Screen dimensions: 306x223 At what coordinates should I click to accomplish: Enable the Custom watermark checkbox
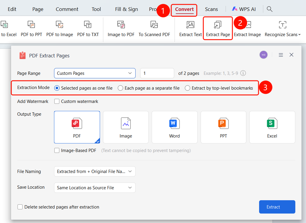point(57,101)
